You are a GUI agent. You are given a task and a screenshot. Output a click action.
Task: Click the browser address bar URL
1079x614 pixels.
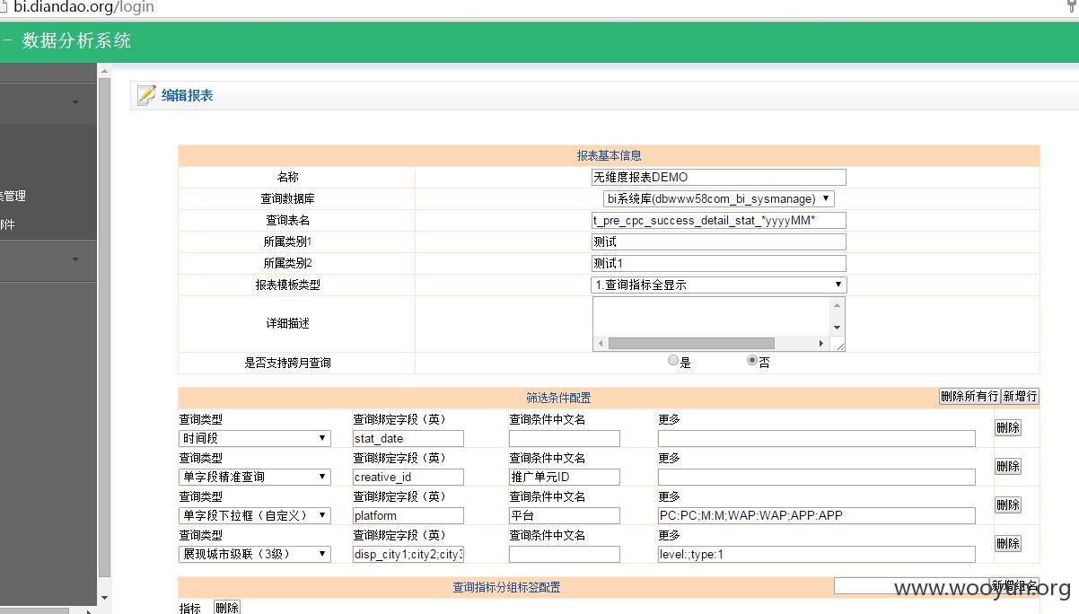(84, 7)
